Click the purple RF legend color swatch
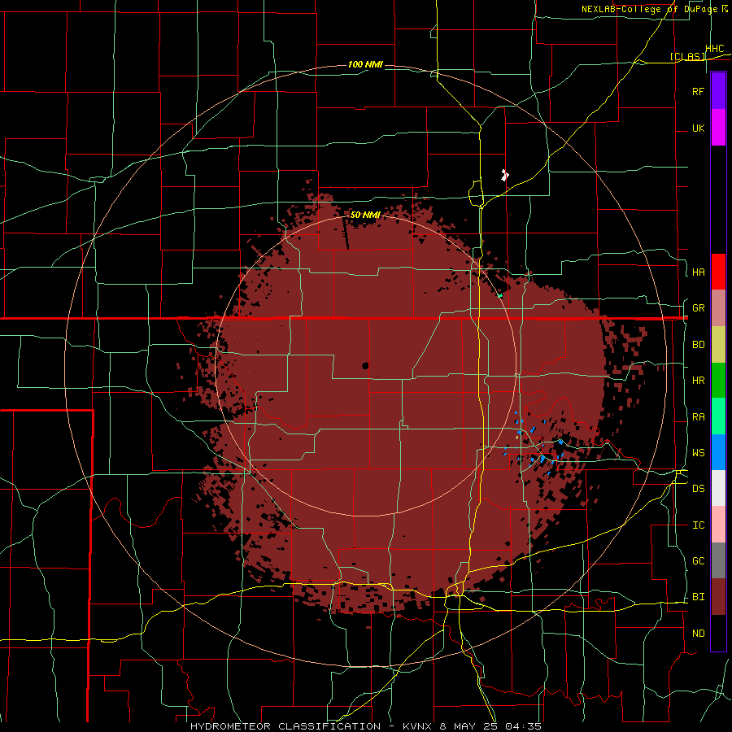Screen dimensions: 732x732 point(718,91)
